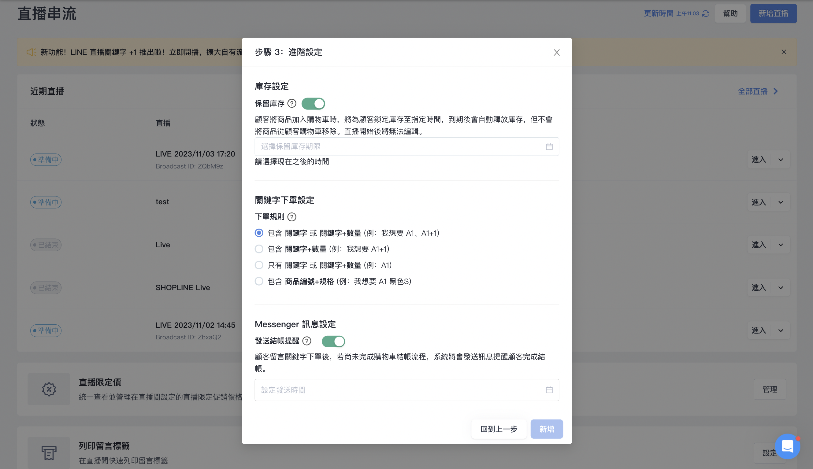Click 管理 button for 直播限定價
The image size is (813, 469).
[770, 390]
